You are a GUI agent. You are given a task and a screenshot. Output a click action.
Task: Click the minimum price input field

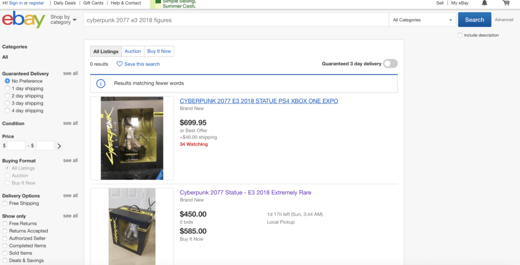point(16,146)
